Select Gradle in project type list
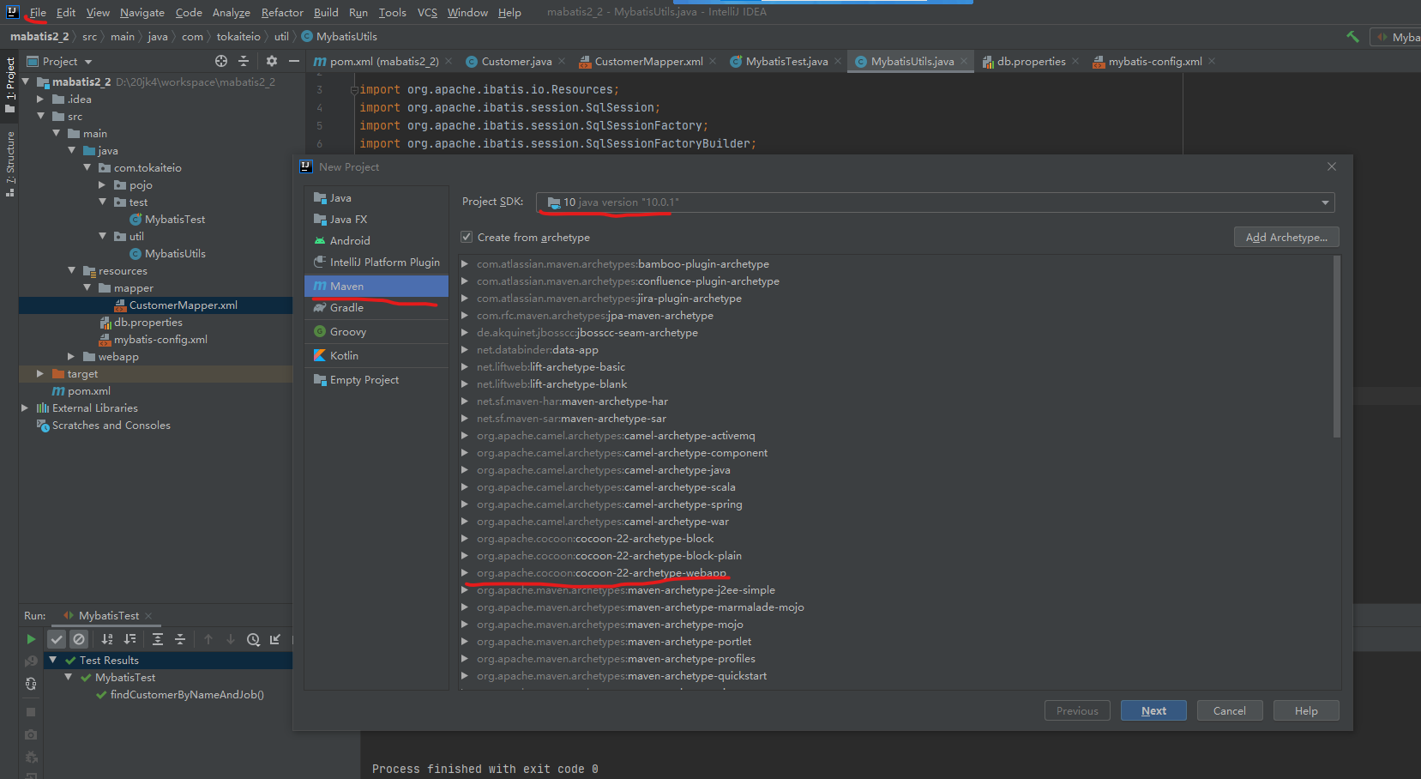 (376, 308)
